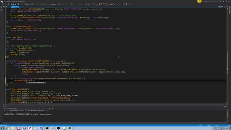Click the editor vertical scrollbar
The height and width of the screenshot is (130, 231).
point(227,56)
